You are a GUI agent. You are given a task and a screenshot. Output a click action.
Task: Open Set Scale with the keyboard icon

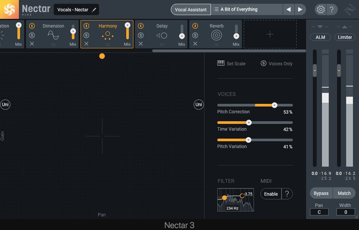[221, 63]
